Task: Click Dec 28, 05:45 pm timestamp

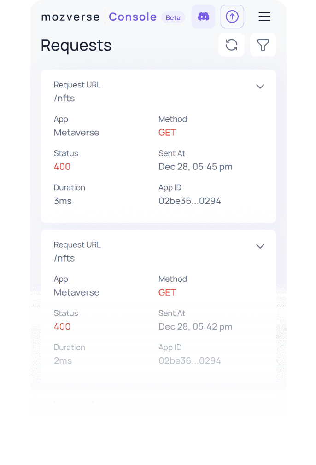Action: [195, 167]
